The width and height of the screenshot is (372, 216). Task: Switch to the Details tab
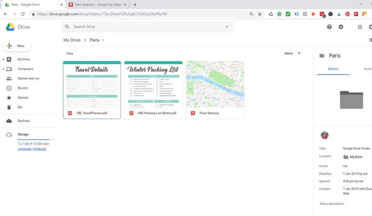333,69
